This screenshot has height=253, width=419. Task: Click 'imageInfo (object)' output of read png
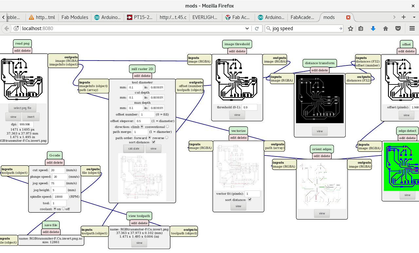pos(64,64)
